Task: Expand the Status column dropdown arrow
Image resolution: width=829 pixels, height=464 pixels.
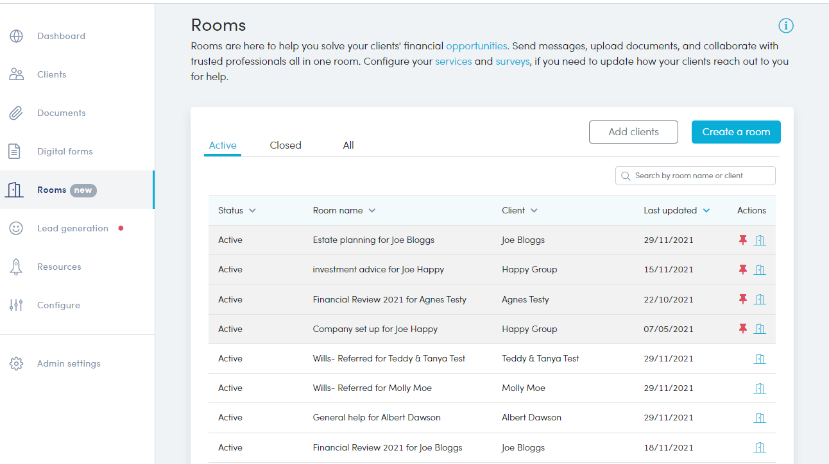Action: pos(252,210)
